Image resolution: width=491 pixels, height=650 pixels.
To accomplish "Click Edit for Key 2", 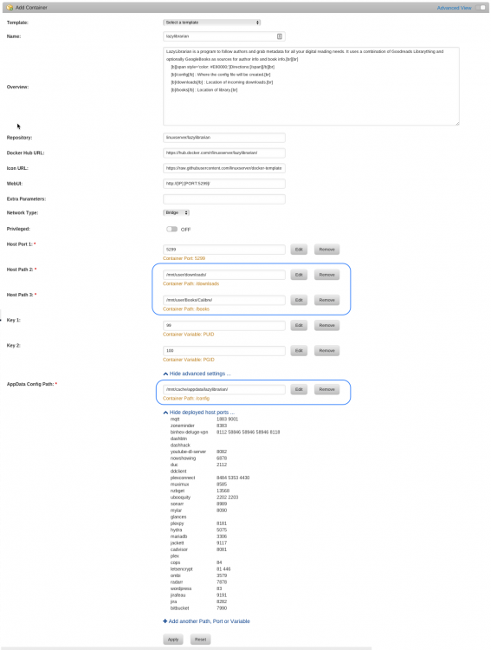I will pos(299,351).
